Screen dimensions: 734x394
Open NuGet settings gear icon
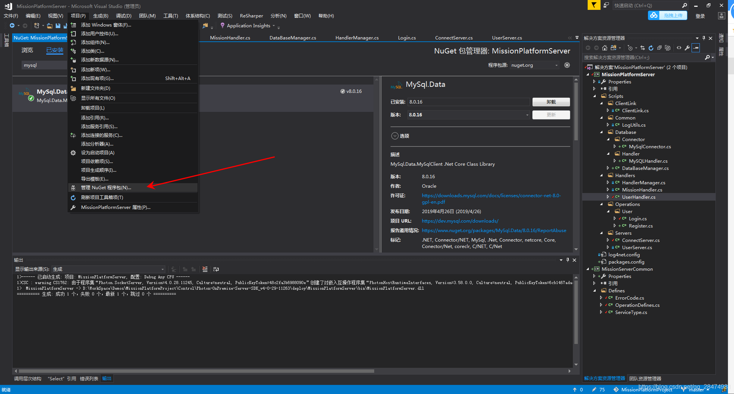click(x=567, y=65)
